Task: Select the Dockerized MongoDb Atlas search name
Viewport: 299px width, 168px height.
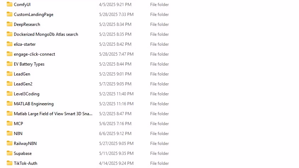Action: 46,34
